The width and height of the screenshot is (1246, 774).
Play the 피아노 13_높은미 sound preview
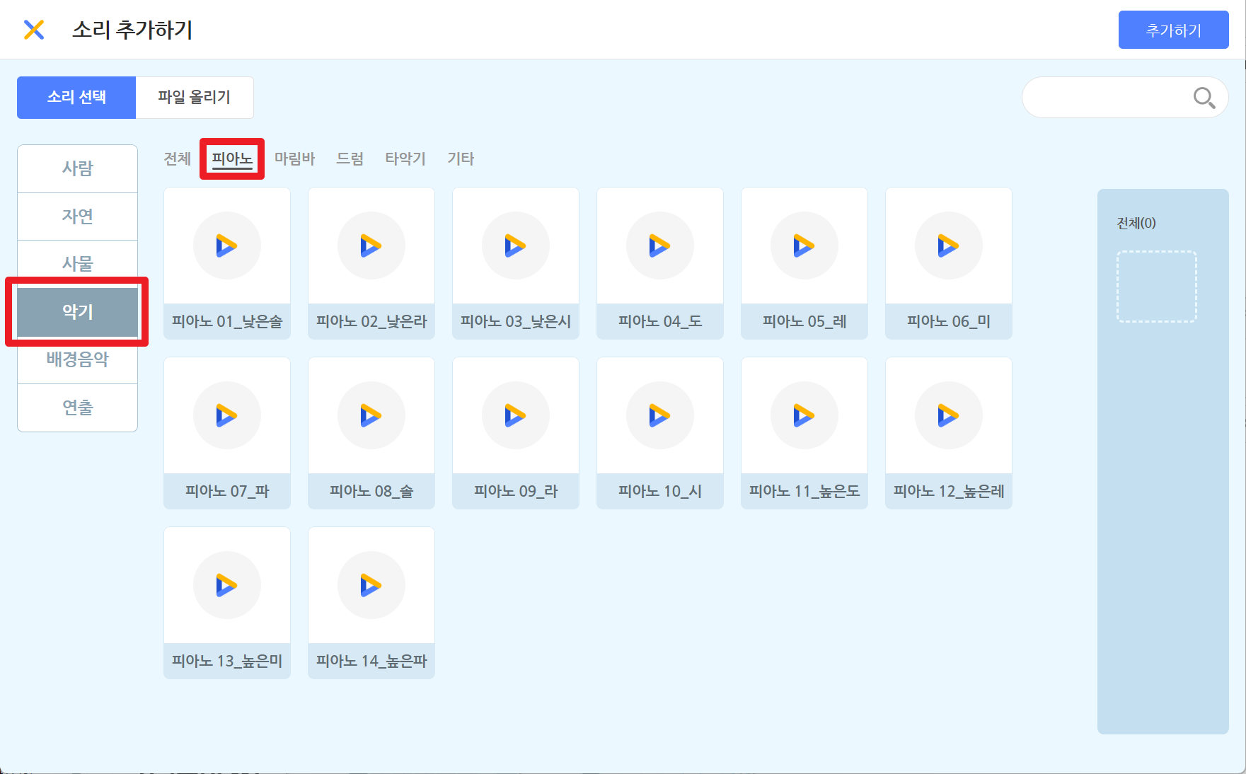pos(227,585)
